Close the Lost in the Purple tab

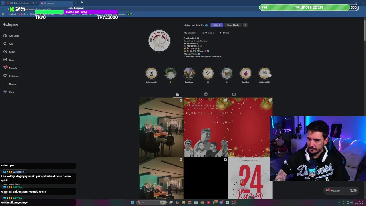point(37,3)
